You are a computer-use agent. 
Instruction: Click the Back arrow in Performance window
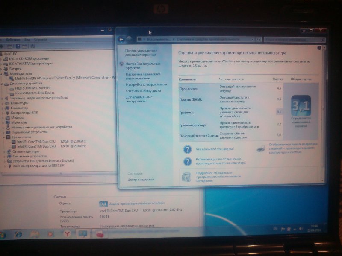[x=122, y=39]
